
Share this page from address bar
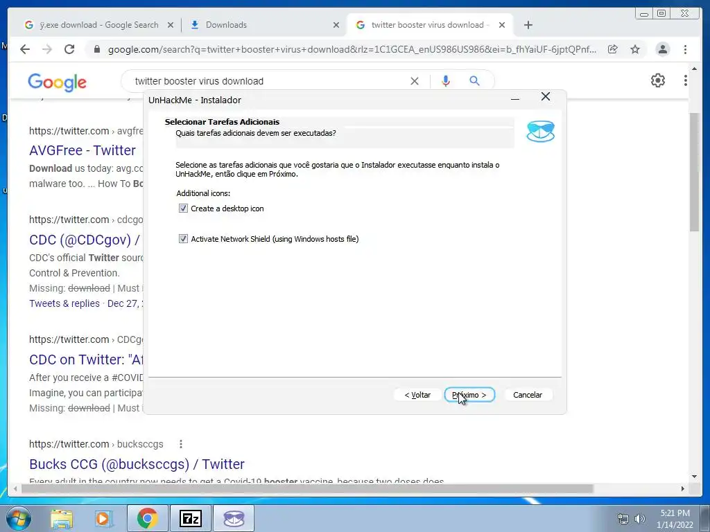613,49
